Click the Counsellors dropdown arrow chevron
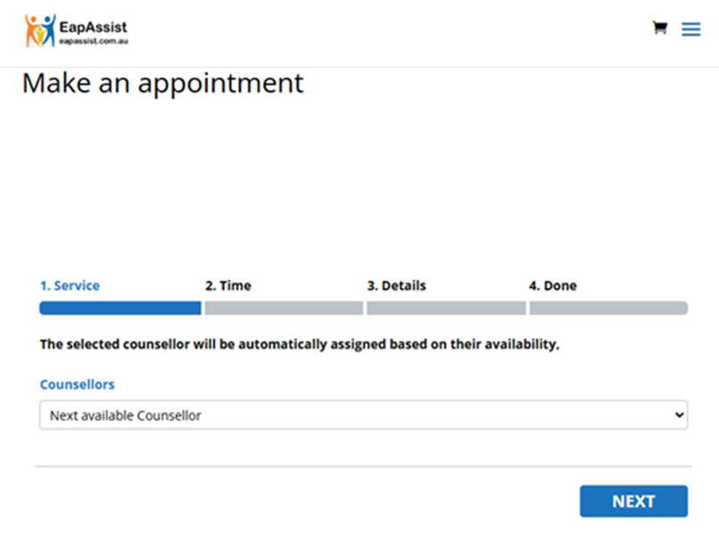719x553 pixels. pos(680,415)
